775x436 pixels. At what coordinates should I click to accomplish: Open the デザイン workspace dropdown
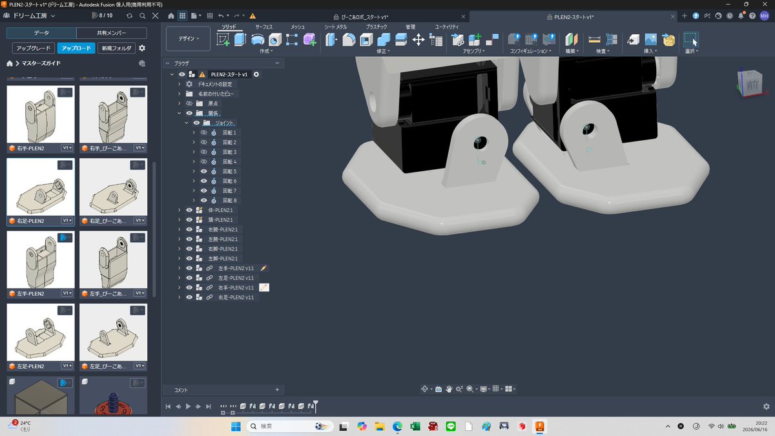[x=188, y=39]
